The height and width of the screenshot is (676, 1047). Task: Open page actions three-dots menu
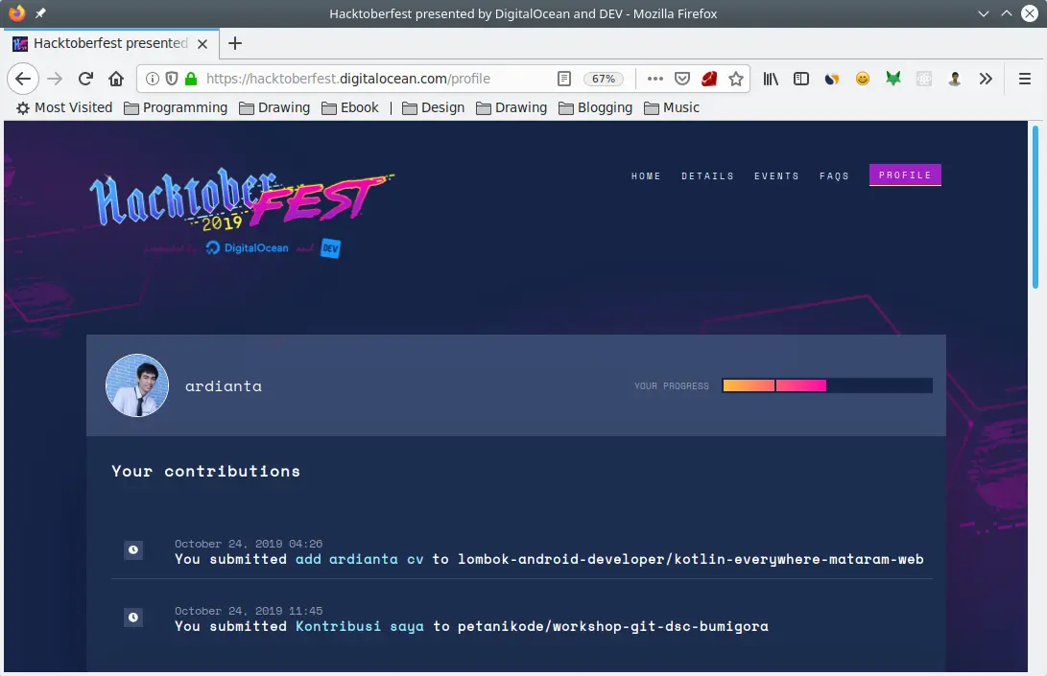[x=655, y=79]
